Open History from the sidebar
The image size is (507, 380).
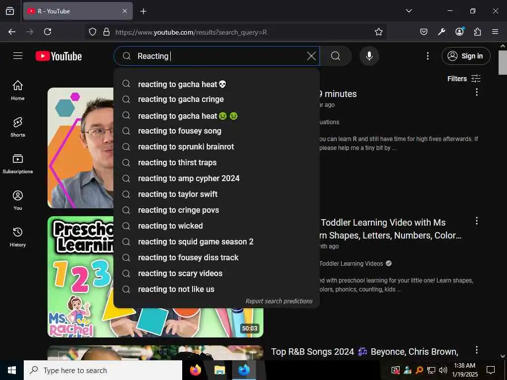18,237
